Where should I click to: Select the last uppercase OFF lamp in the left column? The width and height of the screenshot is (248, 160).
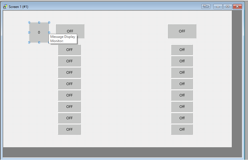click(69, 130)
